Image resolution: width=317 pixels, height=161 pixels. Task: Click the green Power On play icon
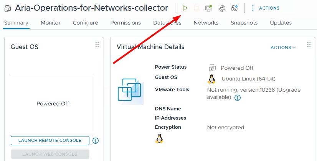(x=185, y=8)
